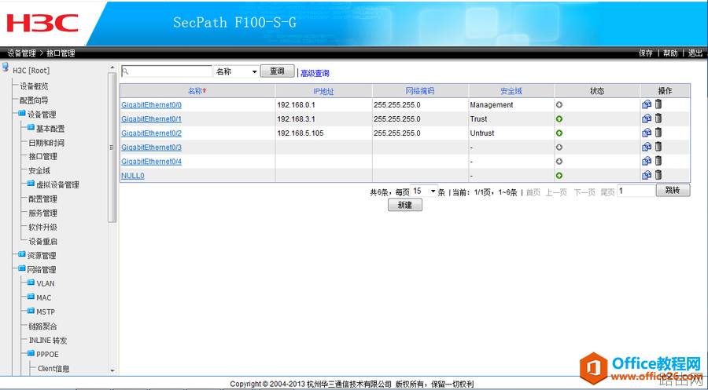Delete GigabitEthernet0/0 with the trash icon

[658, 104]
